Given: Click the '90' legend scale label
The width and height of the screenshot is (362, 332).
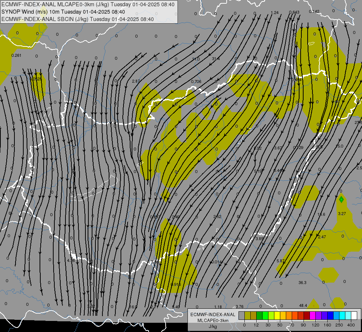Looking at the screenshot, I should 303,325.
